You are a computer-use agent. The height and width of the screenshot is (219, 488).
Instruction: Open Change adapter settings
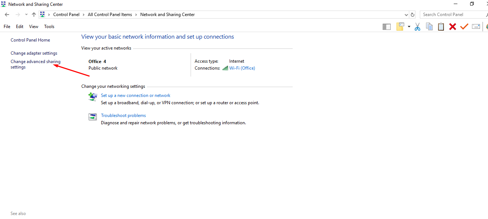click(34, 53)
